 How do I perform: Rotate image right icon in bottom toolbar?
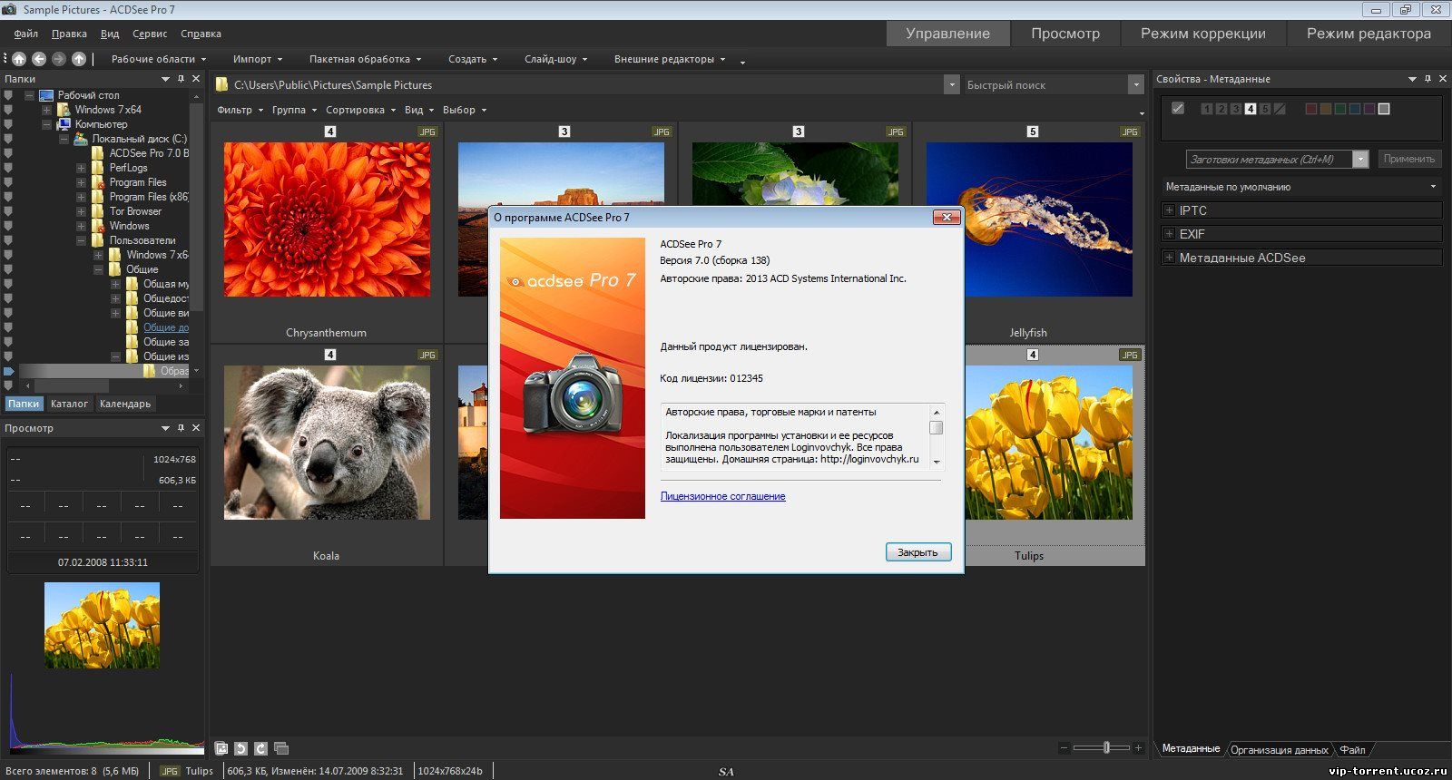260,748
